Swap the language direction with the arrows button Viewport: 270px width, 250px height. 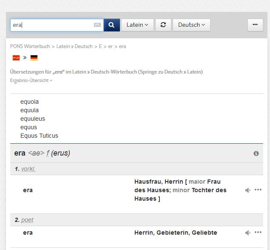[x=163, y=25]
